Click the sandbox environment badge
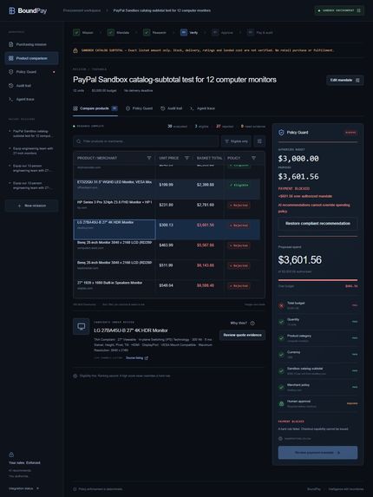The width and height of the screenshot is (373, 497). click(339, 10)
